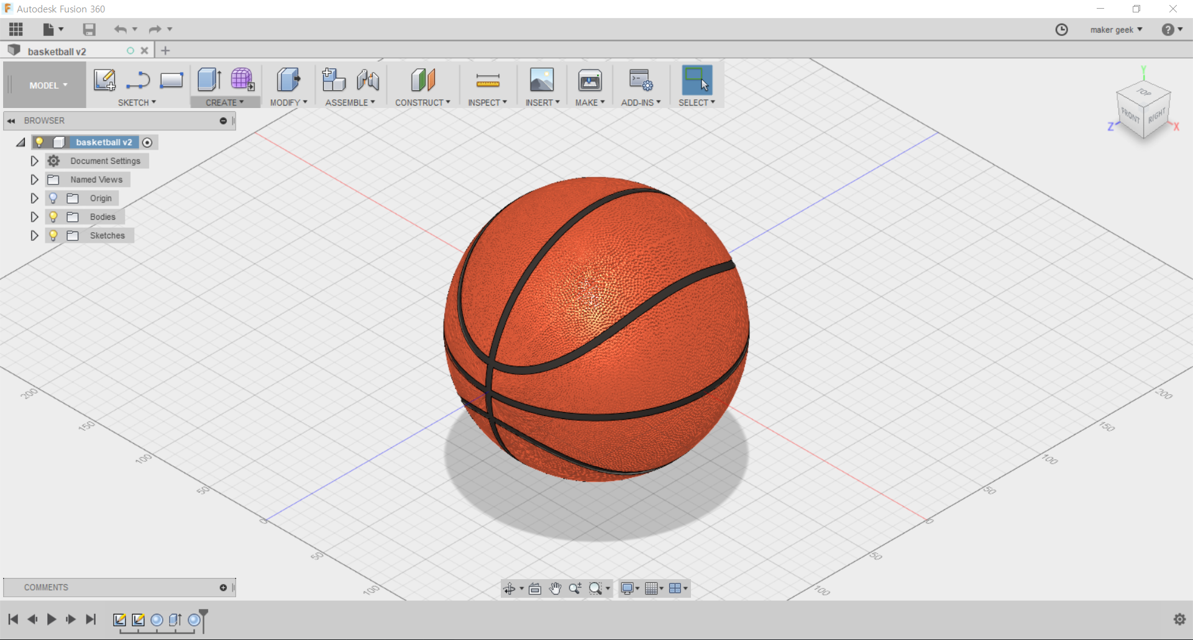Image resolution: width=1193 pixels, height=640 pixels.
Task: Open Grid and Snaps icon
Action: pyautogui.click(x=651, y=588)
